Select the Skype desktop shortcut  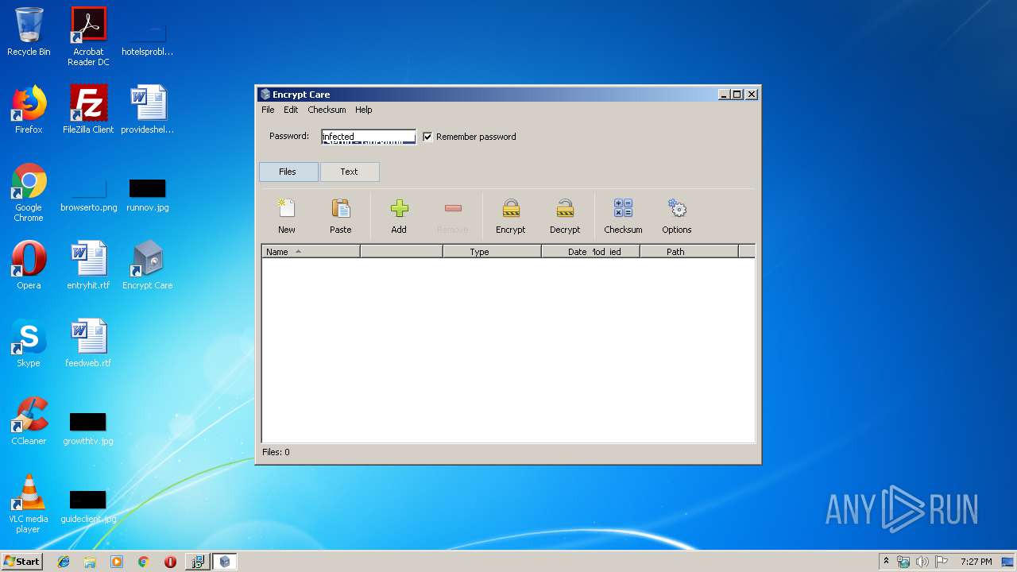29,343
